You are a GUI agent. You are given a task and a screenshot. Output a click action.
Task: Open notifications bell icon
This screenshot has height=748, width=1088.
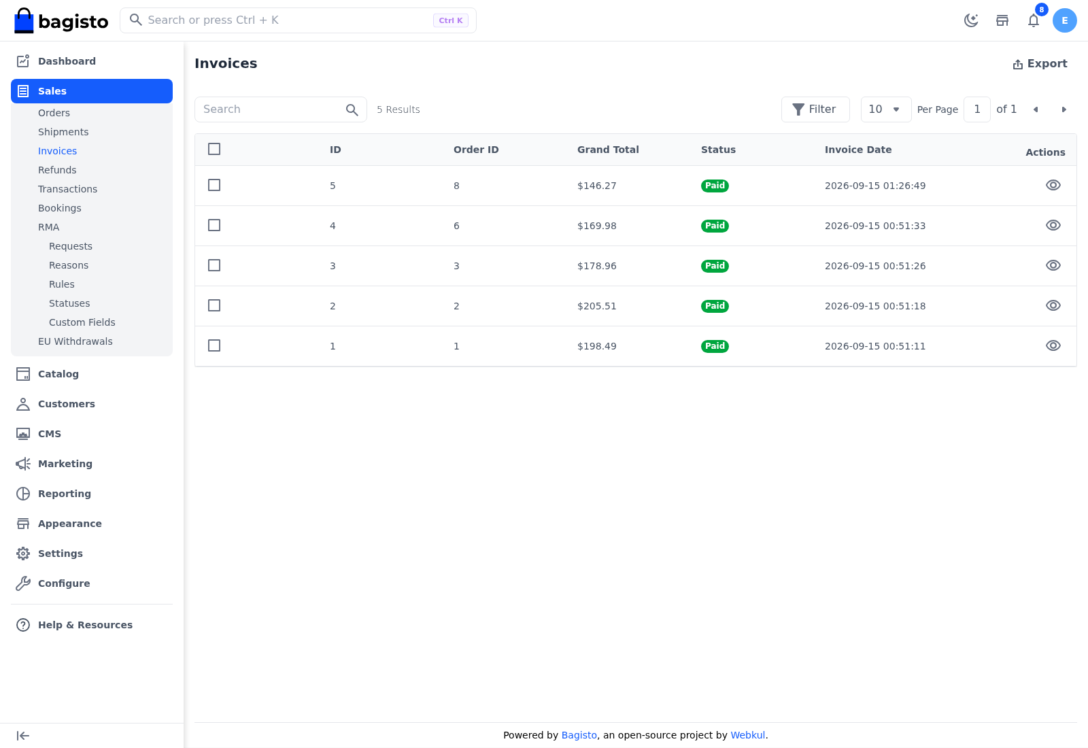point(1034,20)
